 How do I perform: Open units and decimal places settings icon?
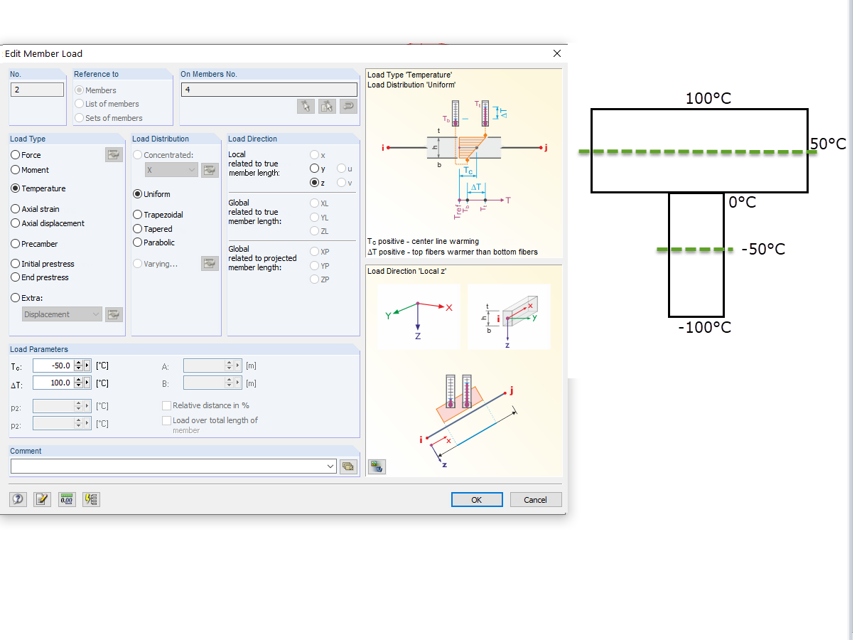[x=67, y=499]
